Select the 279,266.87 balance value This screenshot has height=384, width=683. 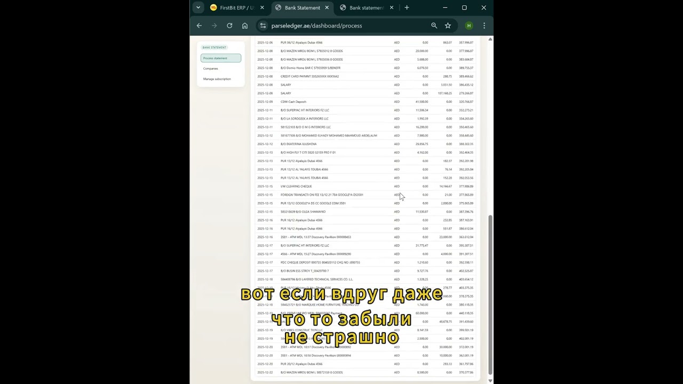466,93
